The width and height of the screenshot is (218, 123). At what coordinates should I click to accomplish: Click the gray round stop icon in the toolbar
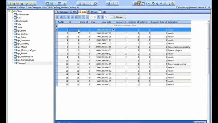[95, 3]
